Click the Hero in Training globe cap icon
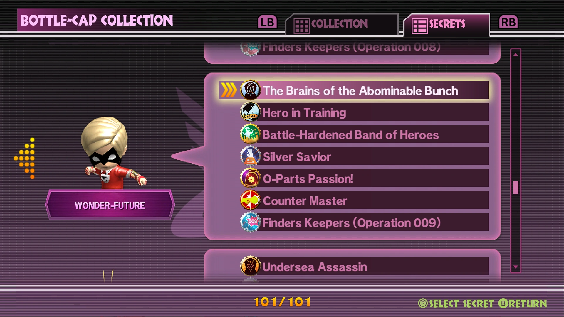The width and height of the screenshot is (564, 317). (x=250, y=112)
